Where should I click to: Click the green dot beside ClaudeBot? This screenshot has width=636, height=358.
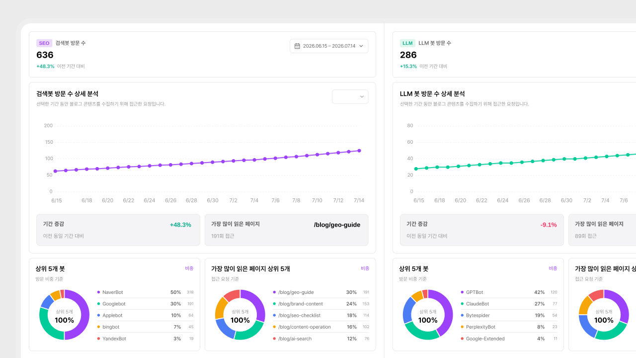point(462,304)
